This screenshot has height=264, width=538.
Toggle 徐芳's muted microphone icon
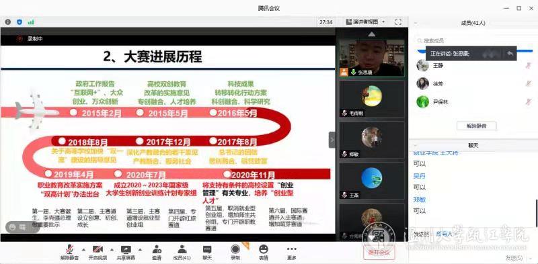529,83
